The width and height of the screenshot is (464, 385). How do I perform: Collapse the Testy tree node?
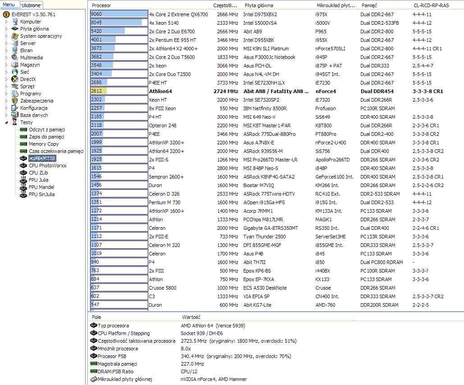pos(6,122)
